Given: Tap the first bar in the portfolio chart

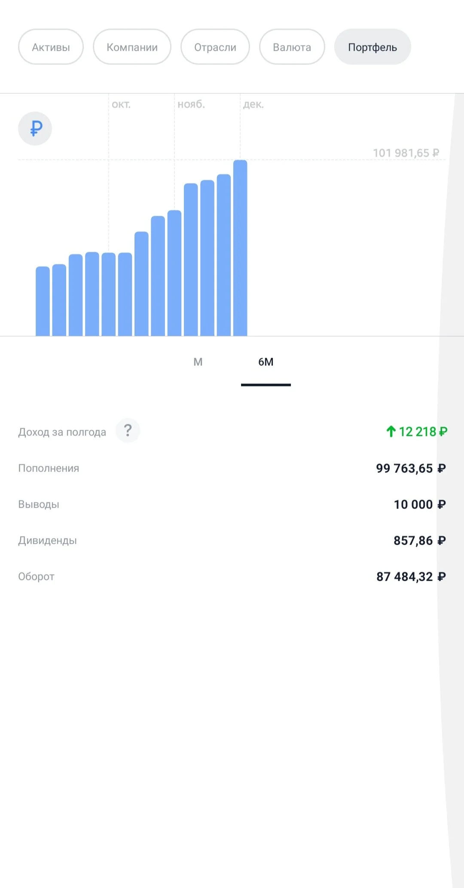Looking at the screenshot, I should tap(43, 301).
